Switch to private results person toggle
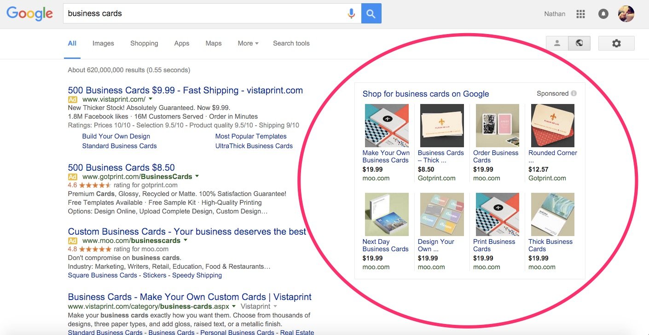 557,43
